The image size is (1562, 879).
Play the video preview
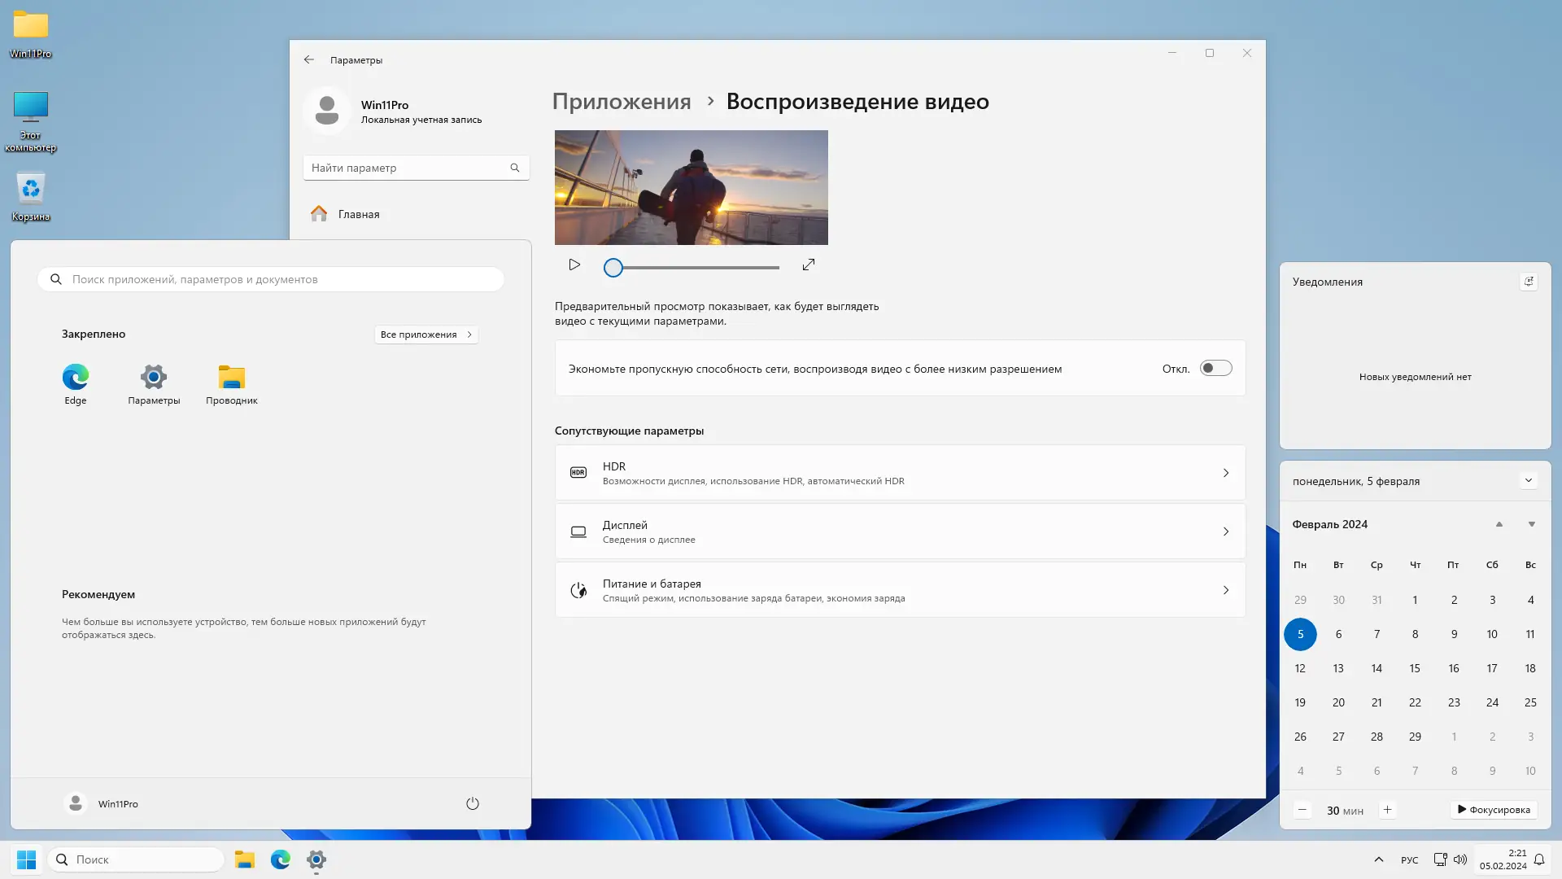coord(574,265)
